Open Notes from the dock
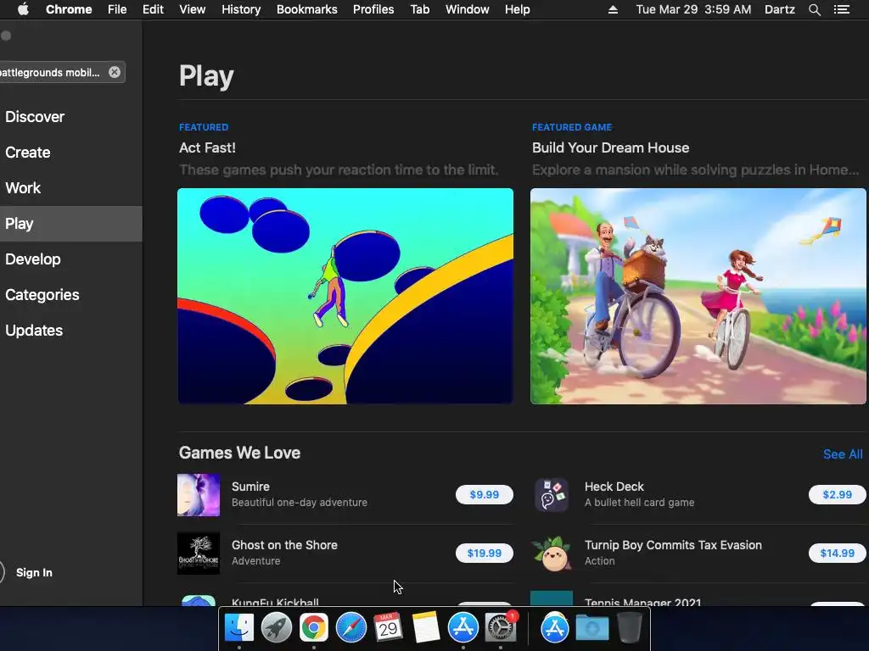 point(426,627)
